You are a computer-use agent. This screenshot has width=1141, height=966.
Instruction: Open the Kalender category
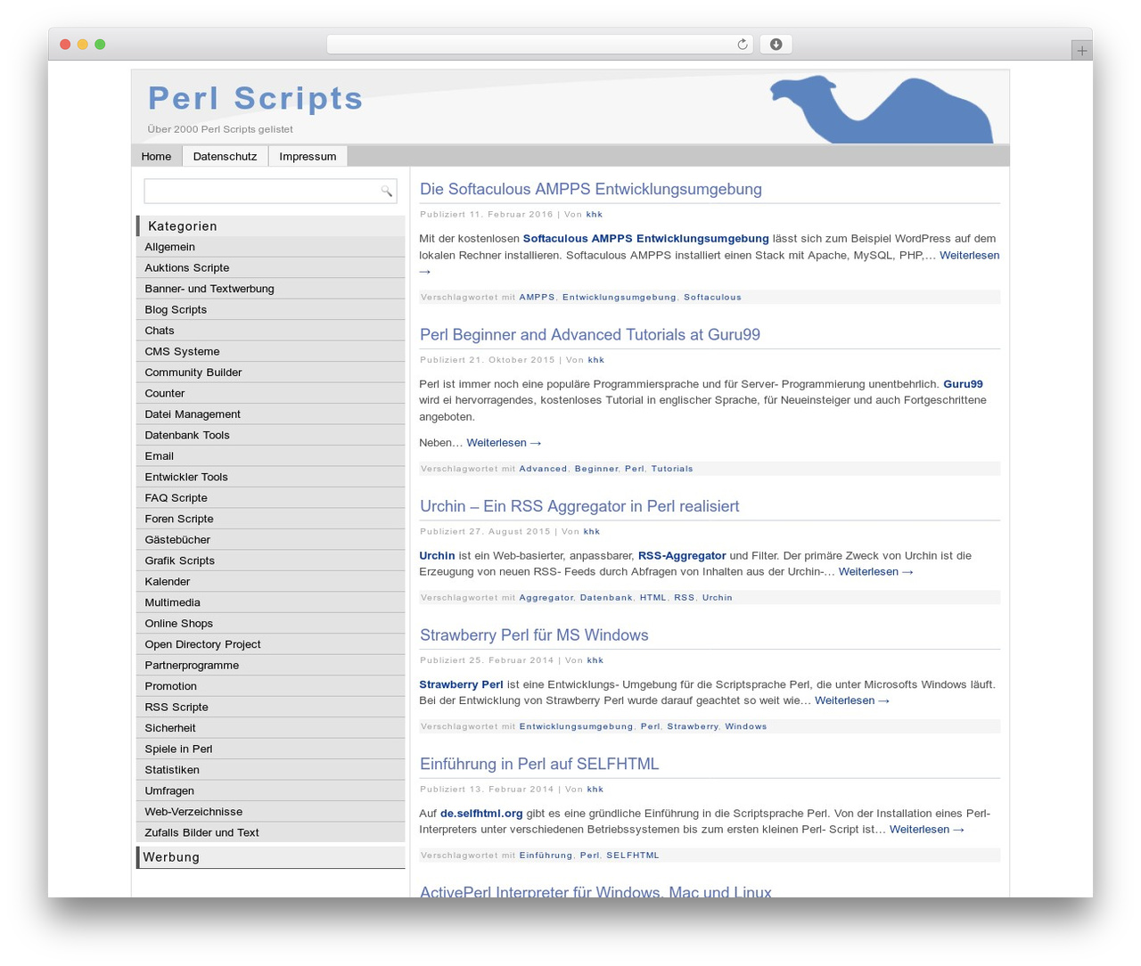point(271,582)
